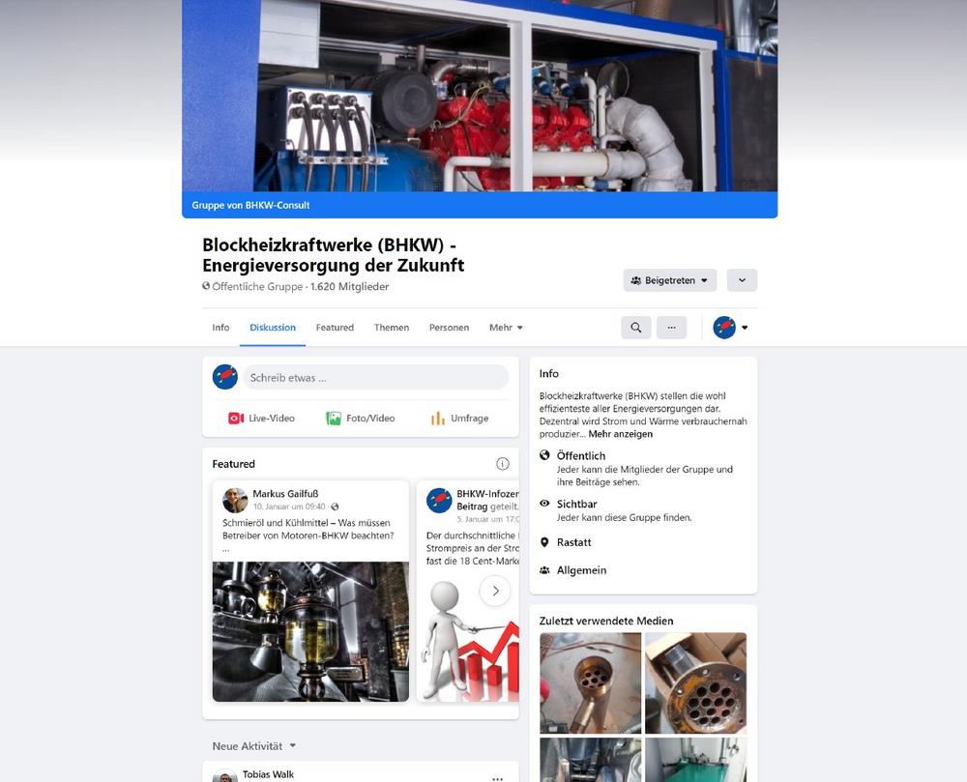This screenshot has width=967, height=782.
Task: Open the first thumbnail under Zuletzt verwendete Medien
Action: 590,682
